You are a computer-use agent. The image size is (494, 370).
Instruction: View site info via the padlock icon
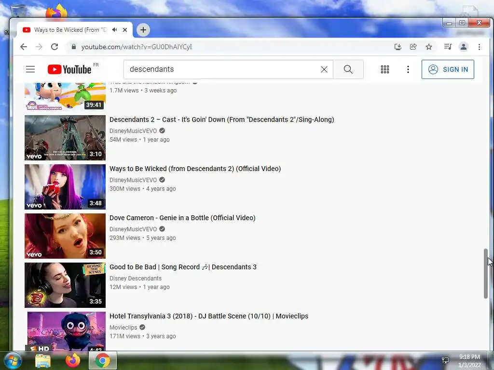pyautogui.click(x=74, y=47)
